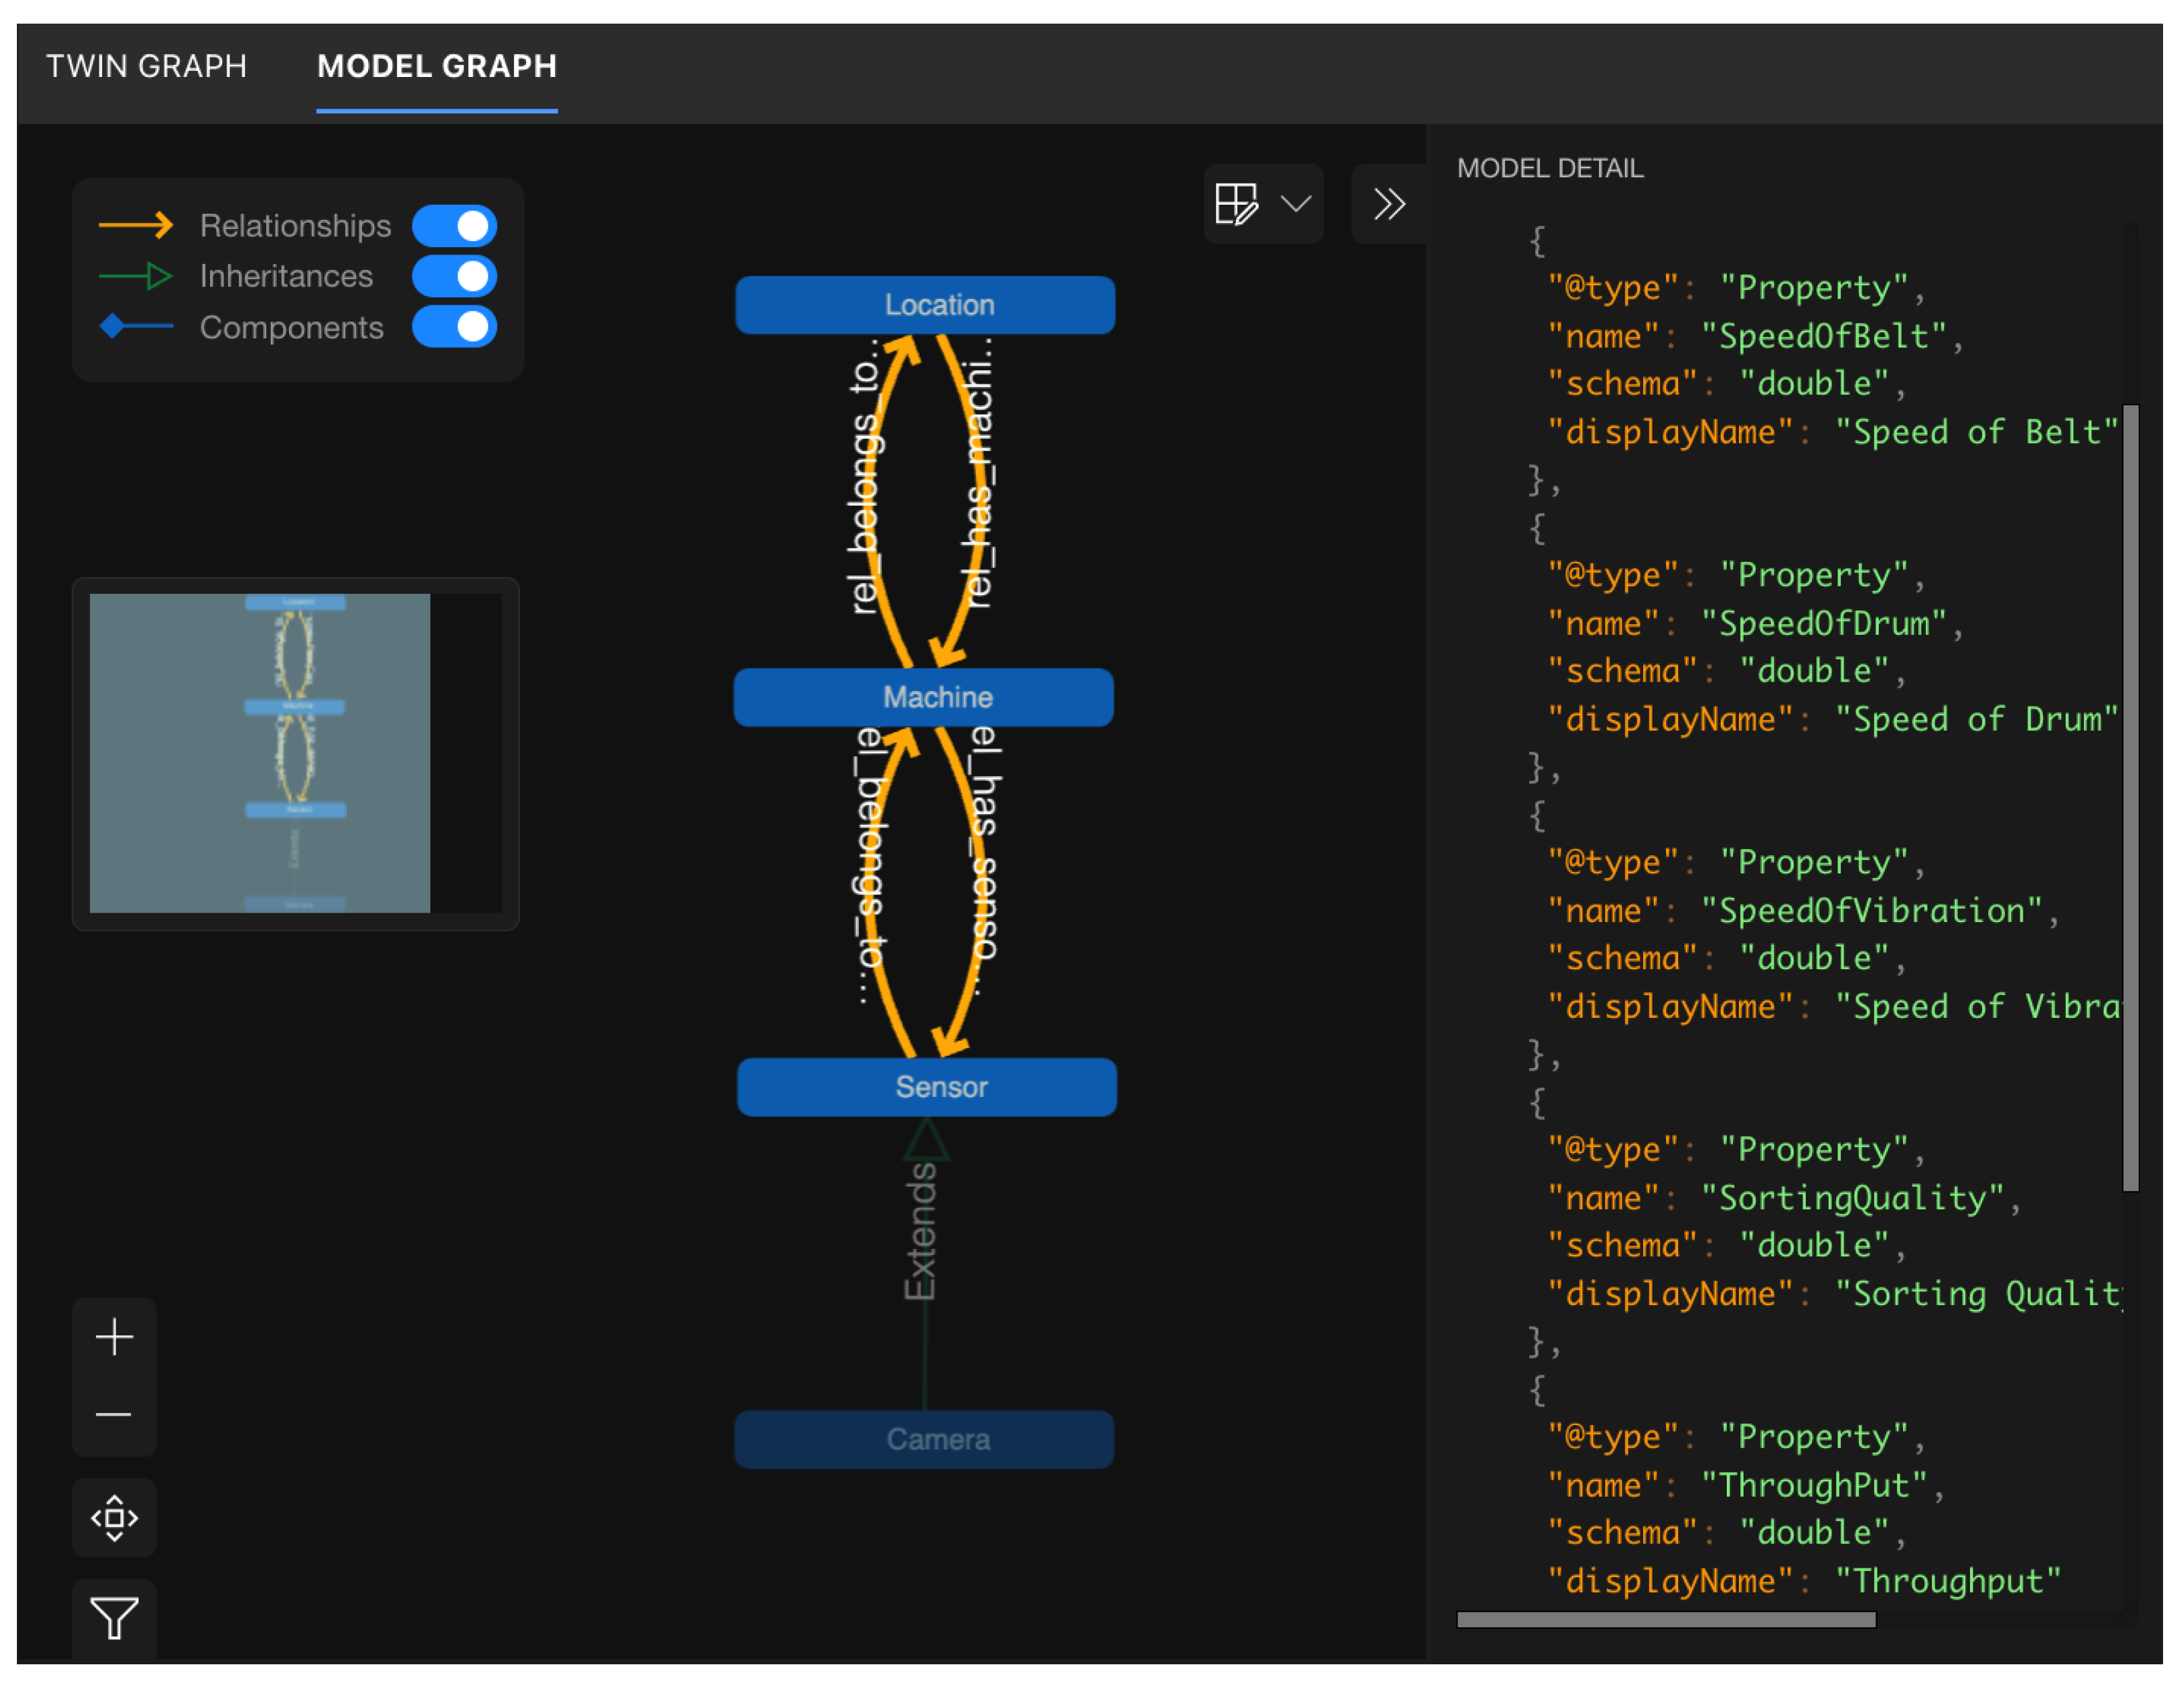2184x1692 pixels.
Task: Turn off the Components switch
Action: pyautogui.click(x=454, y=327)
